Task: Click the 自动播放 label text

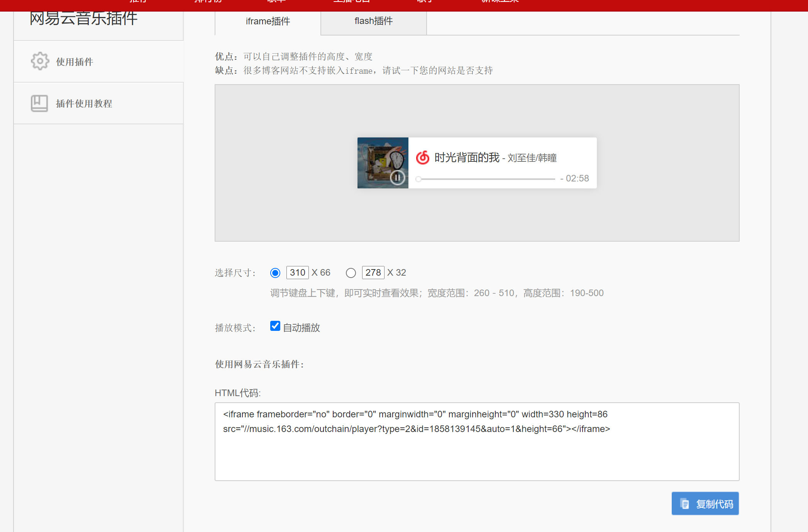Action: pos(302,328)
